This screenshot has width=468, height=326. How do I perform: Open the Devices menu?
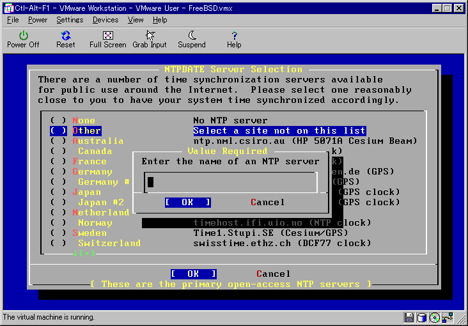coord(105,20)
